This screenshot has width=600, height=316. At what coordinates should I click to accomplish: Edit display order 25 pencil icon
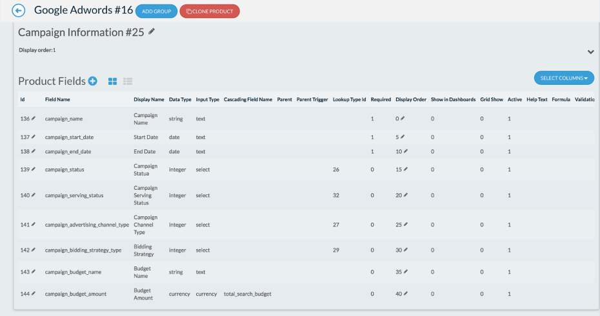[406, 225]
